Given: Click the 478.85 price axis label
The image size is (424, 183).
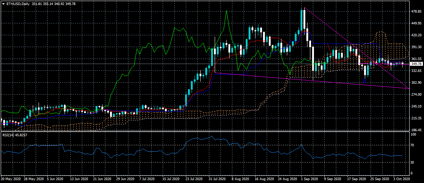Looking at the screenshot, I should 416,12.
